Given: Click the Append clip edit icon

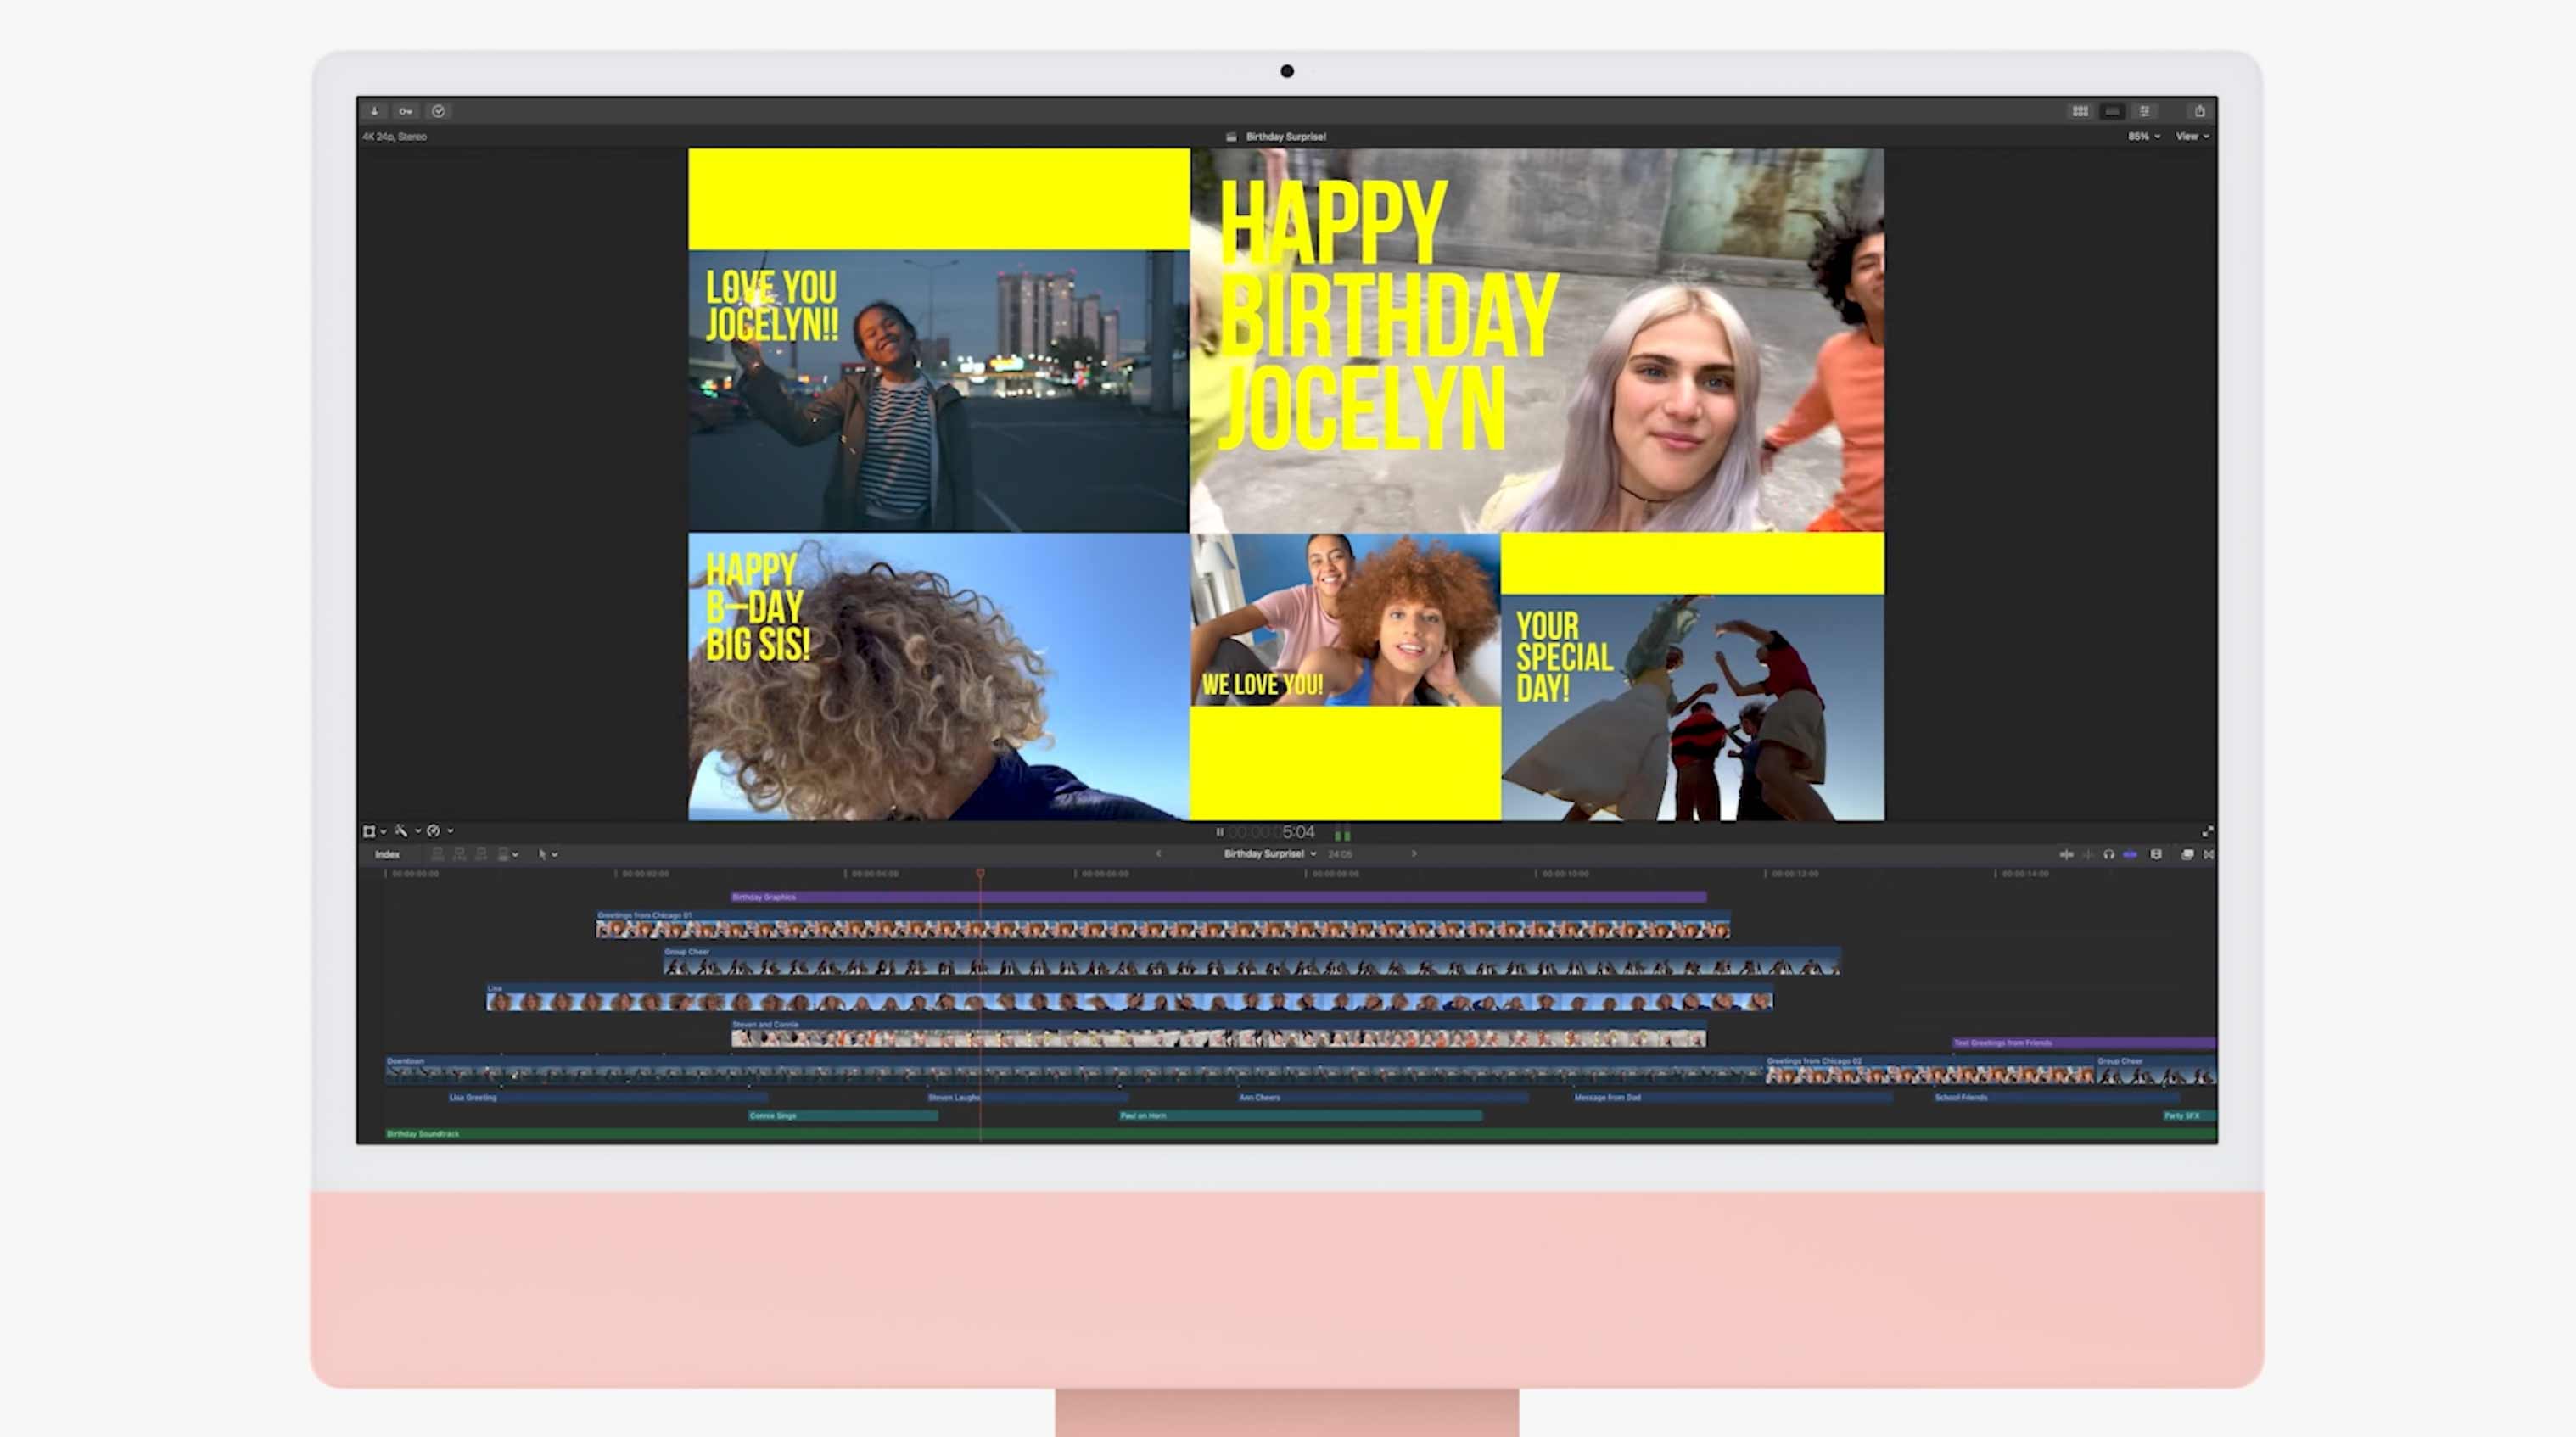Looking at the screenshot, I should tap(481, 854).
